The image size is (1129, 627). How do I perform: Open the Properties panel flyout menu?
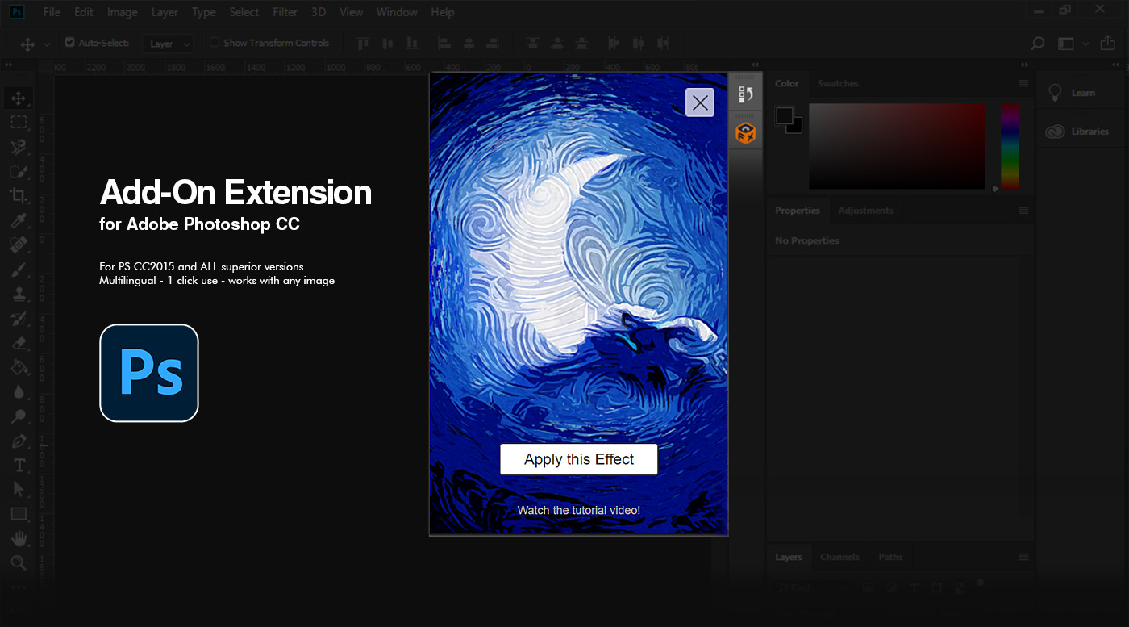[x=1023, y=211]
